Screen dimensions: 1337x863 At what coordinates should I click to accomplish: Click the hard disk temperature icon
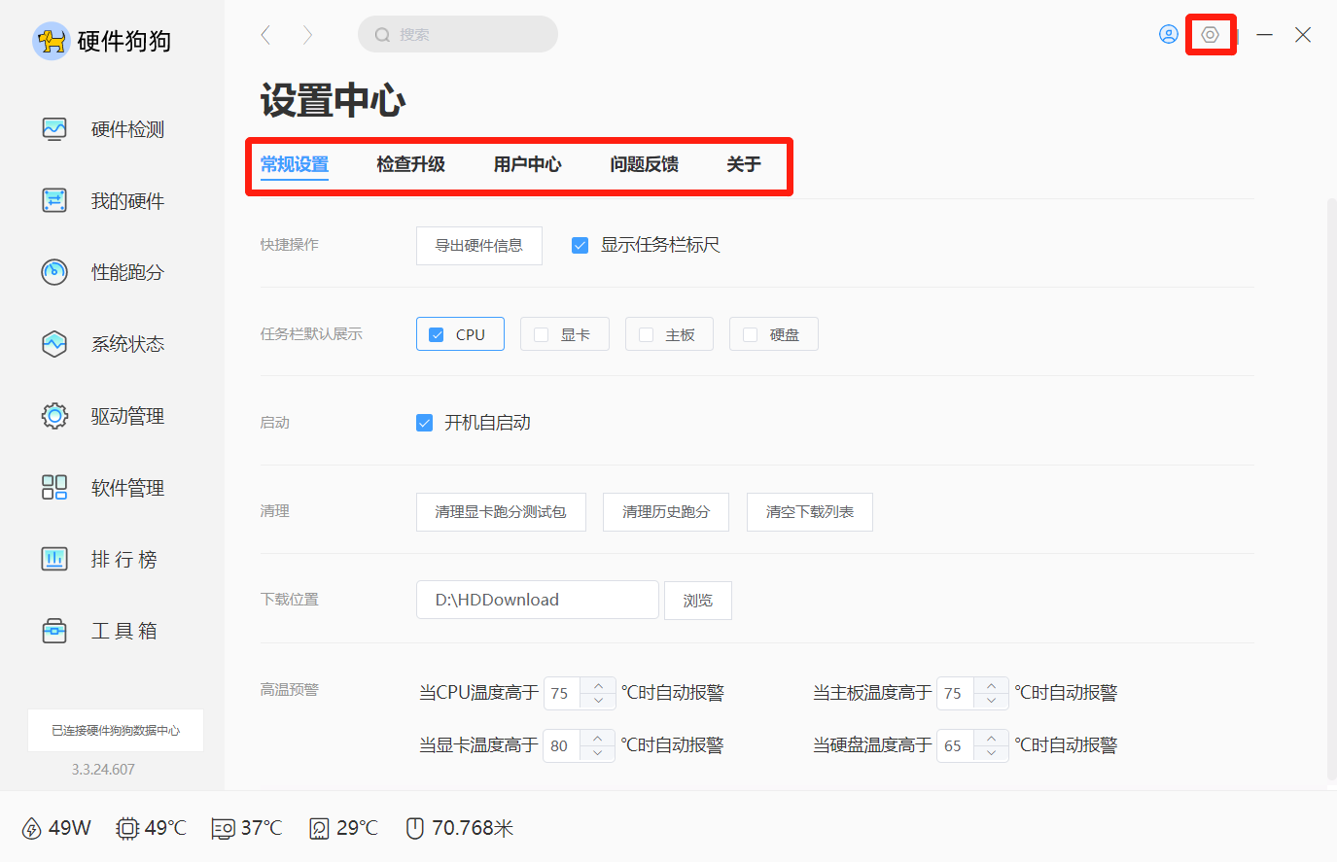click(319, 828)
